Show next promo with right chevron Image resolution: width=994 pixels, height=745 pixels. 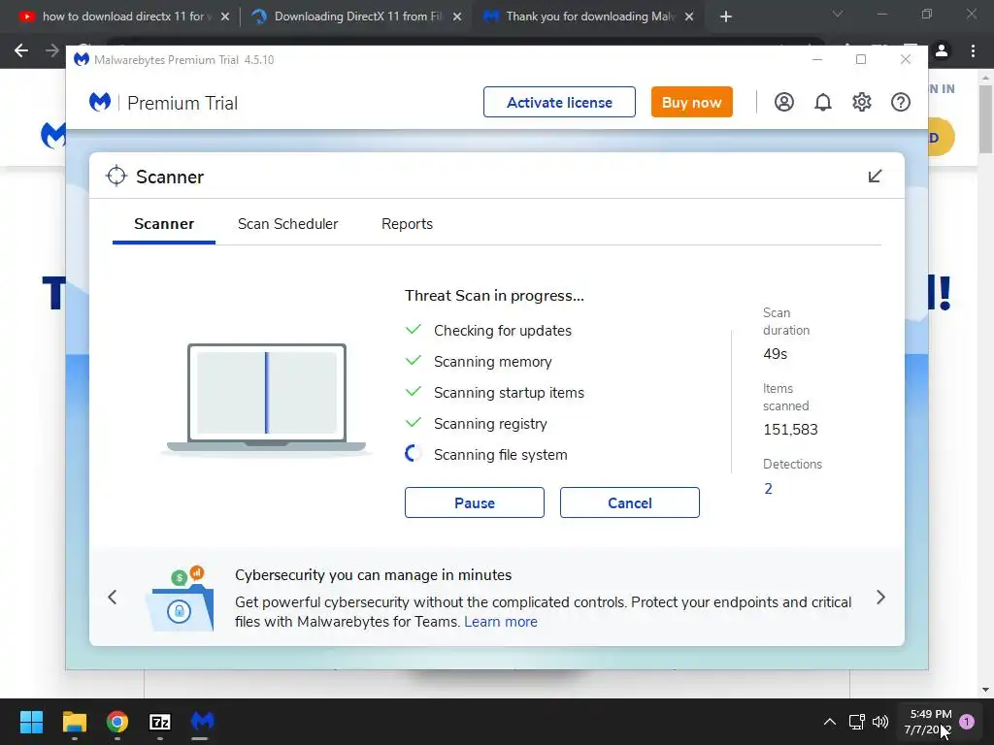click(880, 598)
